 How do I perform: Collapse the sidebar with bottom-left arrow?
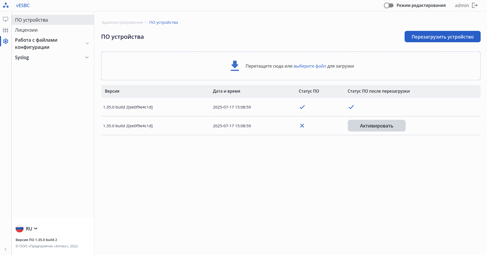pyautogui.click(x=6, y=249)
